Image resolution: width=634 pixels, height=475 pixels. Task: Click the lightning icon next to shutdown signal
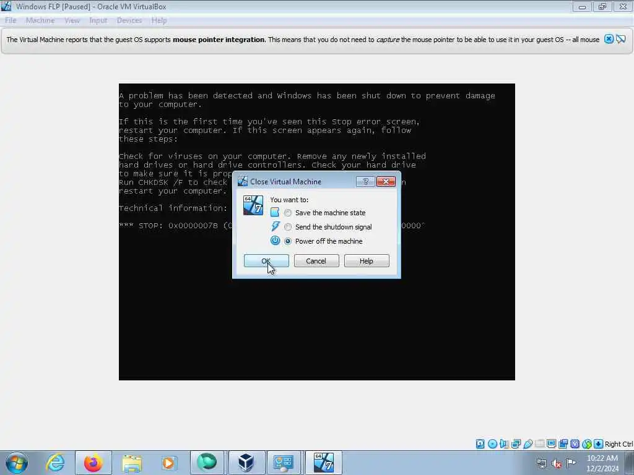coord(276,226)
